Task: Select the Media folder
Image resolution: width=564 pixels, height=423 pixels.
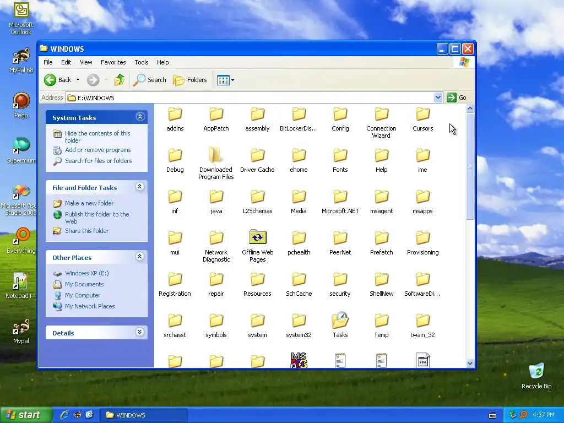Action: tap(299, 202)
